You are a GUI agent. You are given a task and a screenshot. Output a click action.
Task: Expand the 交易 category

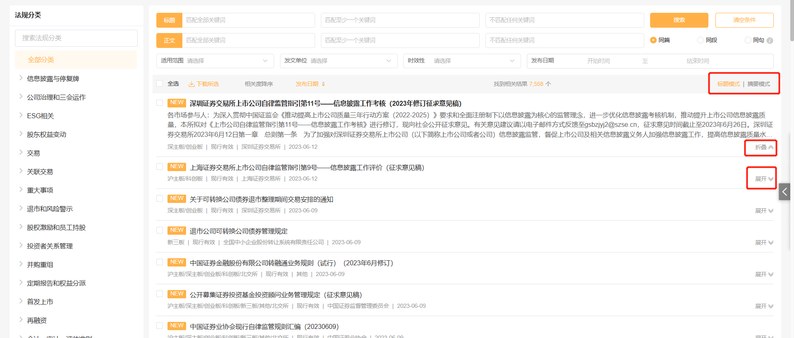(21, 152)
